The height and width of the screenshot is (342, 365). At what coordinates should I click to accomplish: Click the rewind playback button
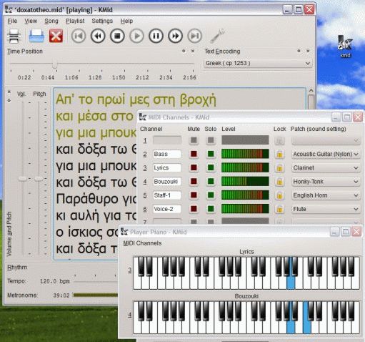pyautogui.click(x=98, y=36)
